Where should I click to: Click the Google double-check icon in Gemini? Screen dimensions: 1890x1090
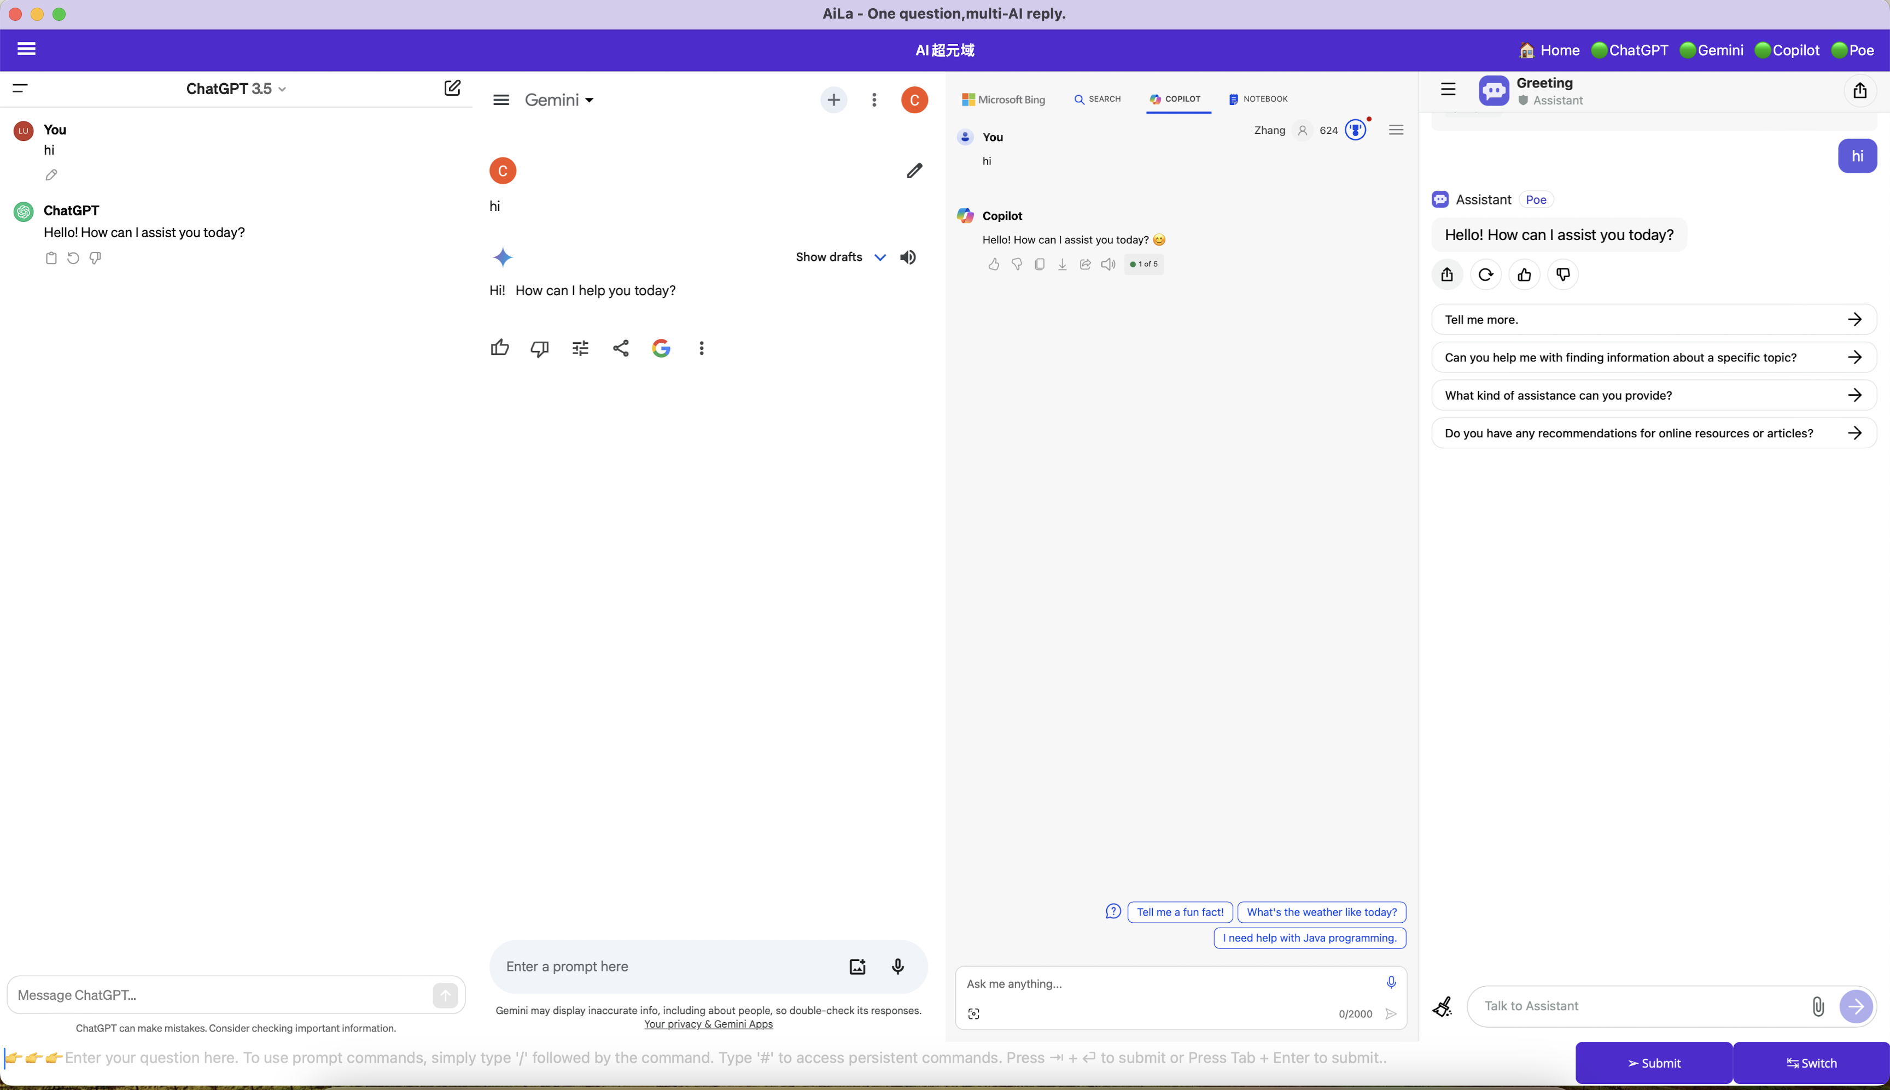[661, 348]
